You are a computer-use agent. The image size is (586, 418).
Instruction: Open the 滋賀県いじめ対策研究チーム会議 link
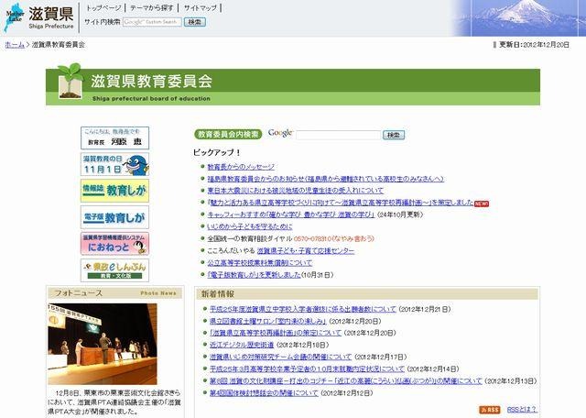(x=281, y=357)
